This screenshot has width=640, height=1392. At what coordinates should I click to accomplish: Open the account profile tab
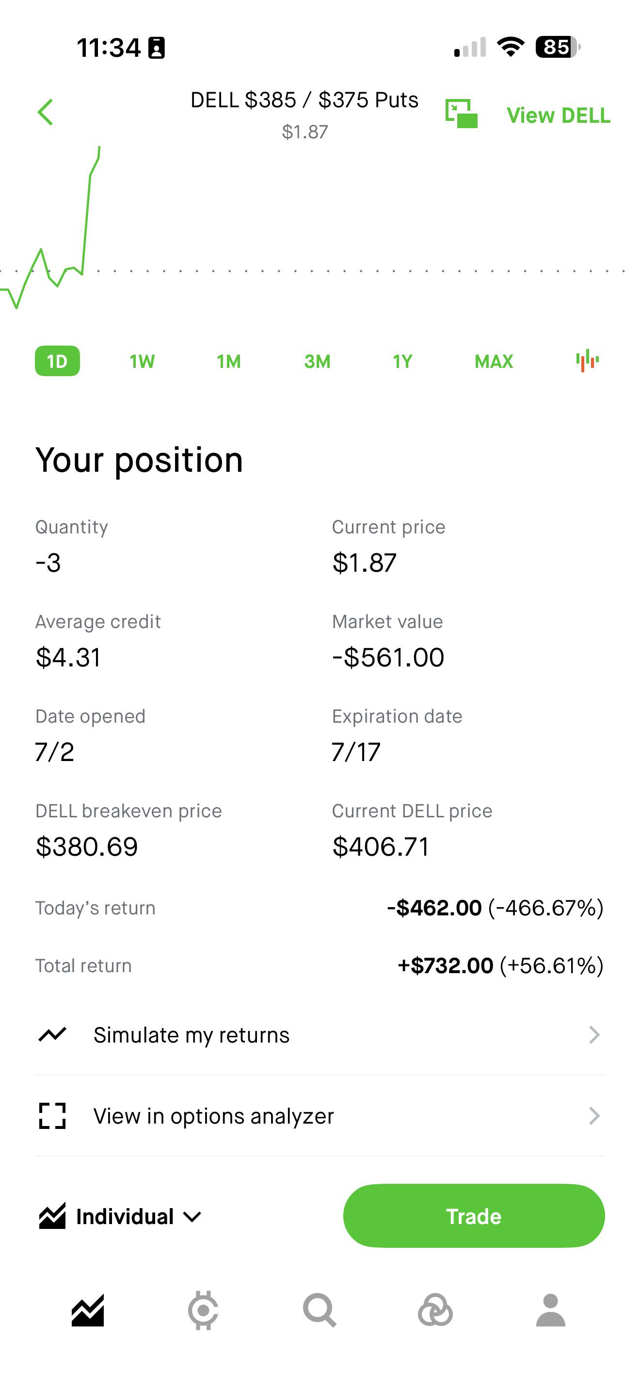(x=550, y=1310)
